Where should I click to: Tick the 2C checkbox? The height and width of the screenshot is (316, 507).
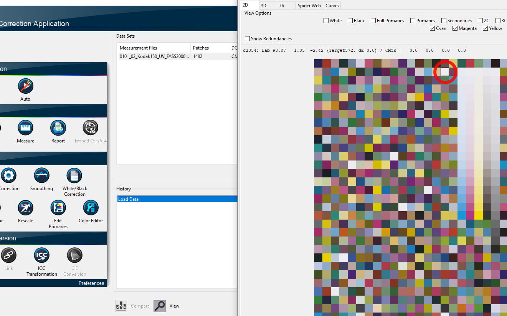(481, 21)
